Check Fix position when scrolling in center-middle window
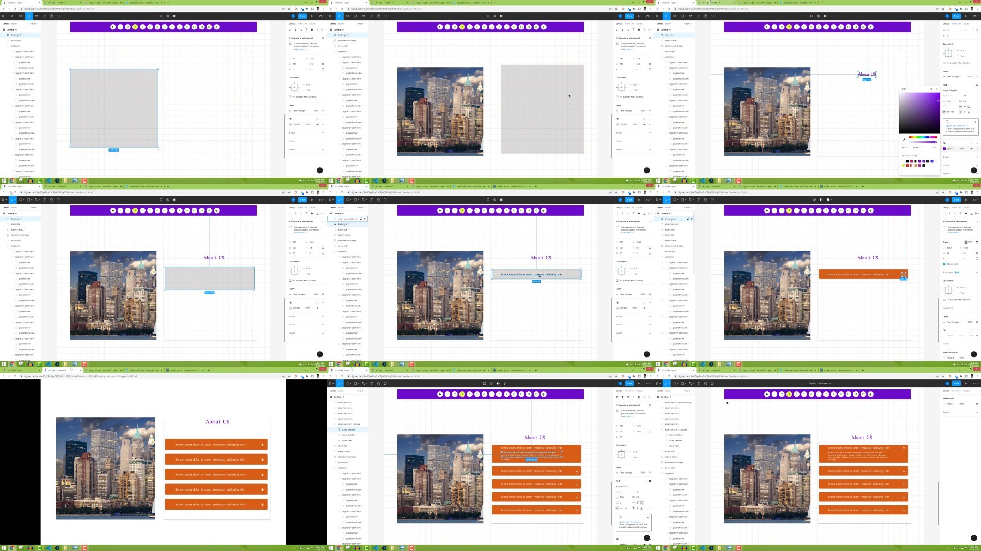The image size is (981, 551). 617,281
